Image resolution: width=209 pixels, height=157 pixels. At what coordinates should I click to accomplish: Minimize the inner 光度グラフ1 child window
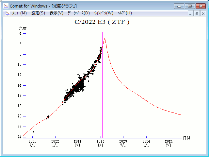click(x=191, y=13)
